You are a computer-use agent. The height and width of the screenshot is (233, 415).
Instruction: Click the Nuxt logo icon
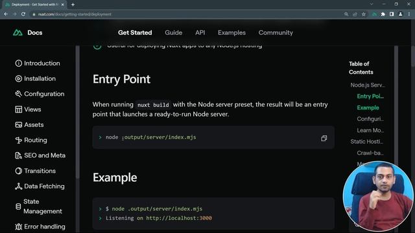(18, 32)
